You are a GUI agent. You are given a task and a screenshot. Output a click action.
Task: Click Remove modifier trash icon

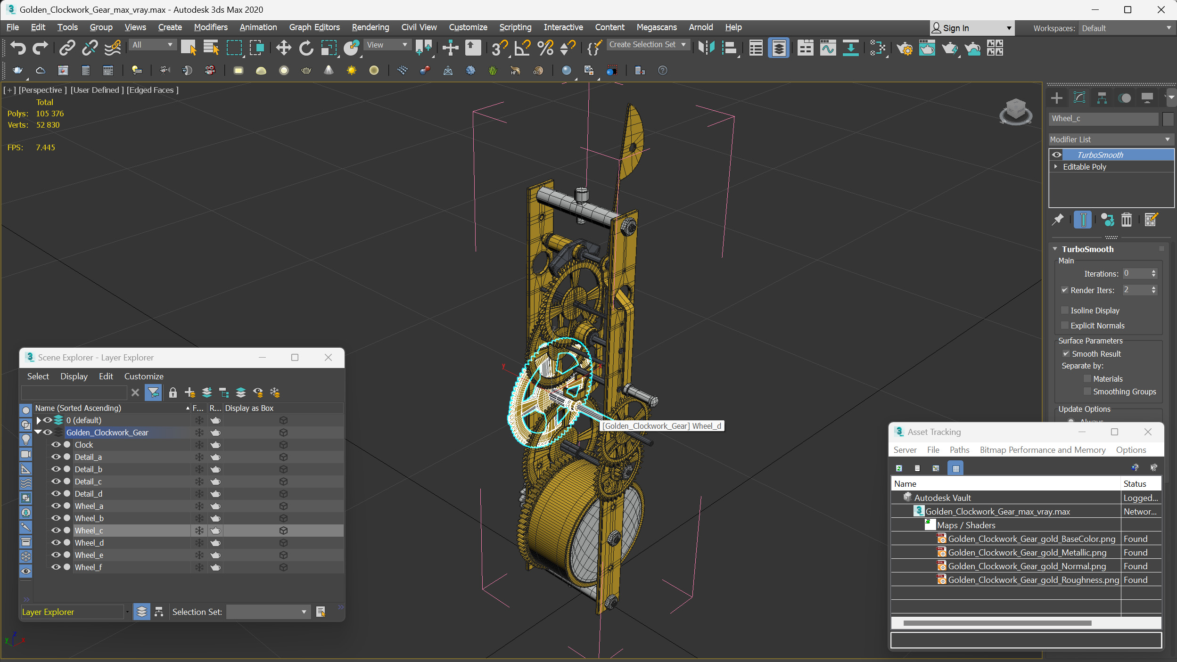pos(1126,220)
